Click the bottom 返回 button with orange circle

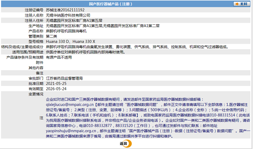point(126,144)
